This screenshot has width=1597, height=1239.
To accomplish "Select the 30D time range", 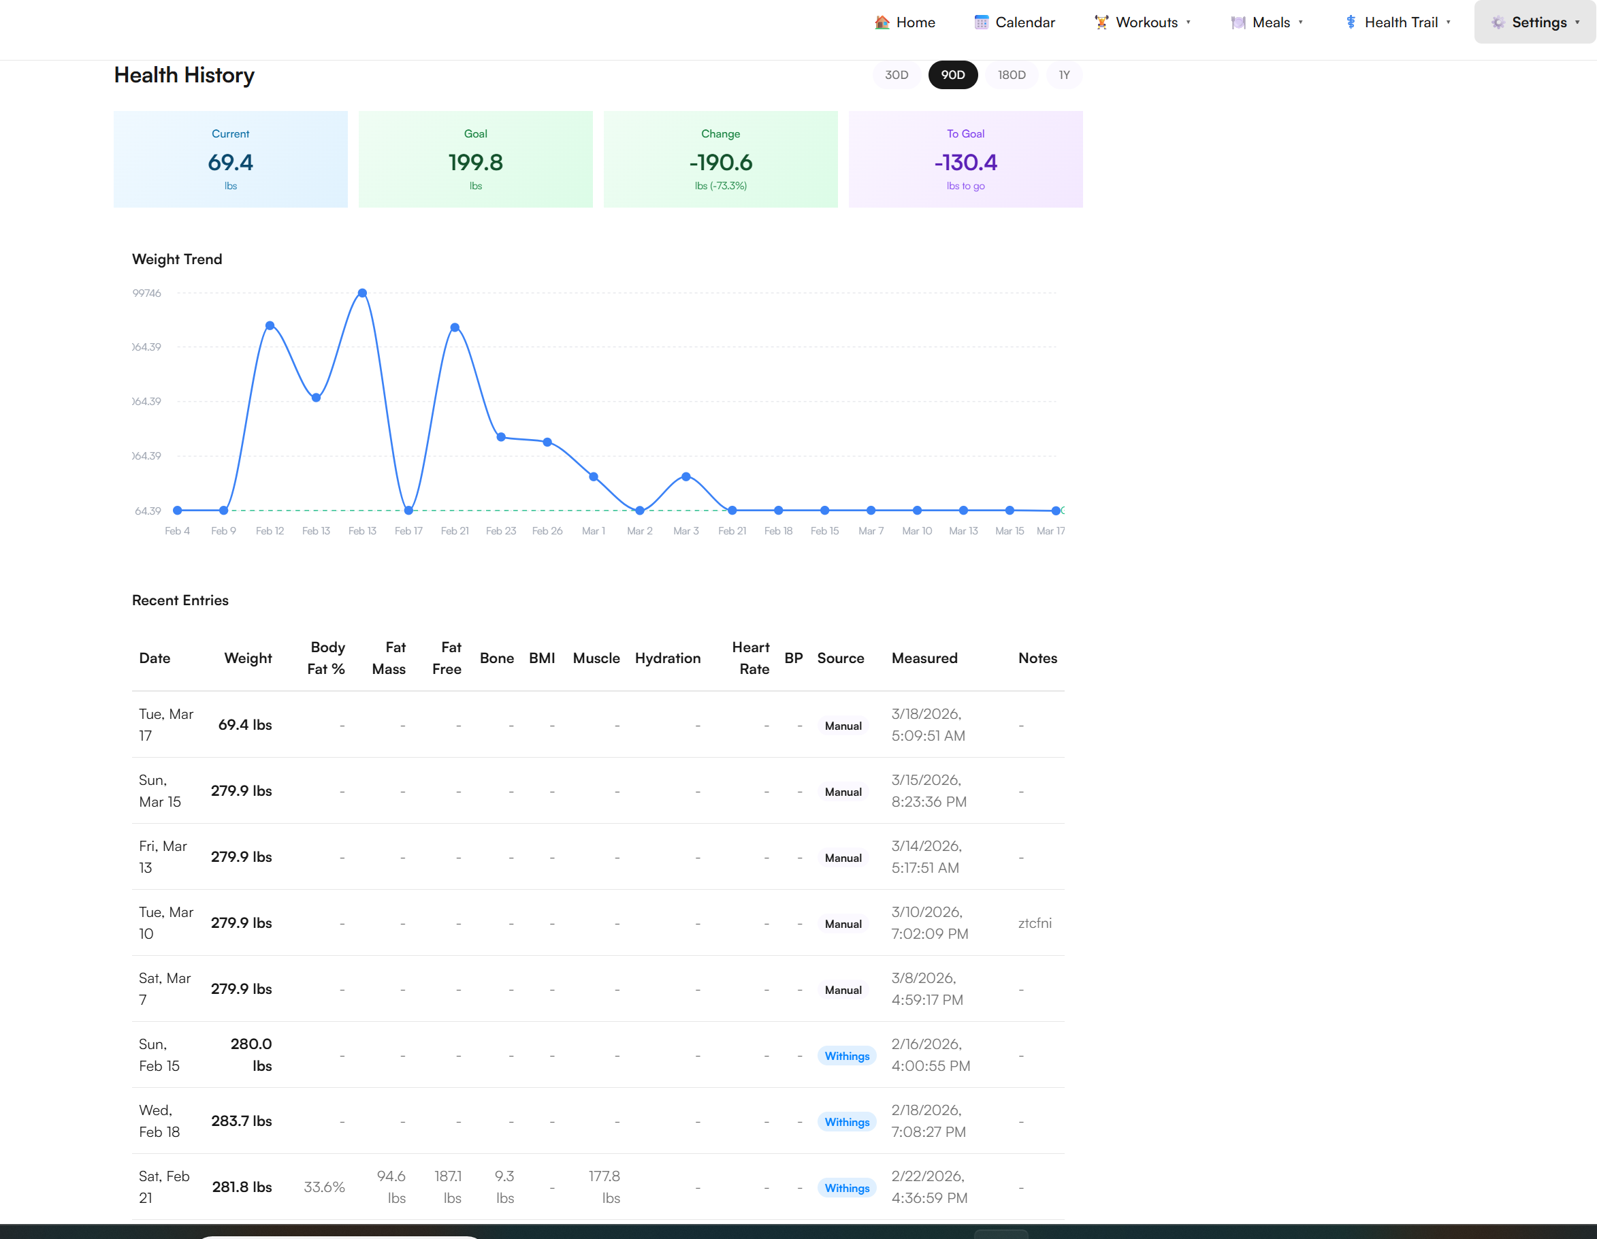I will pos(896,75).
